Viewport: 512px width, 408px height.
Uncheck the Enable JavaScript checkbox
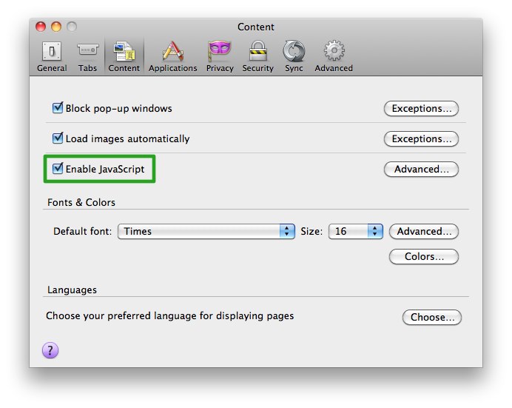click(58, 168)
